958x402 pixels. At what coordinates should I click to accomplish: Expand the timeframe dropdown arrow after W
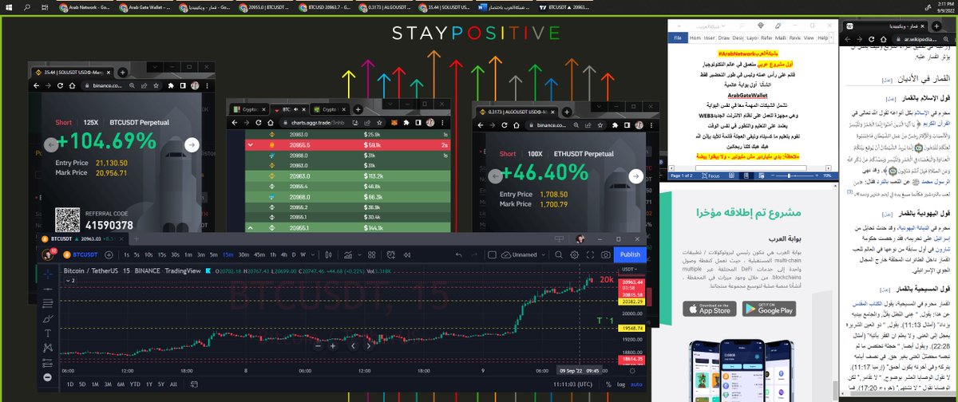click(x=313, y=255)
